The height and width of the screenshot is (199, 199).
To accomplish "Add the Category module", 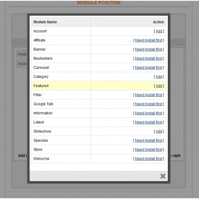I will click(159, 77).
